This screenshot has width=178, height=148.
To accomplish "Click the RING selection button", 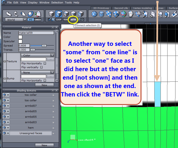I will (66, 20).
